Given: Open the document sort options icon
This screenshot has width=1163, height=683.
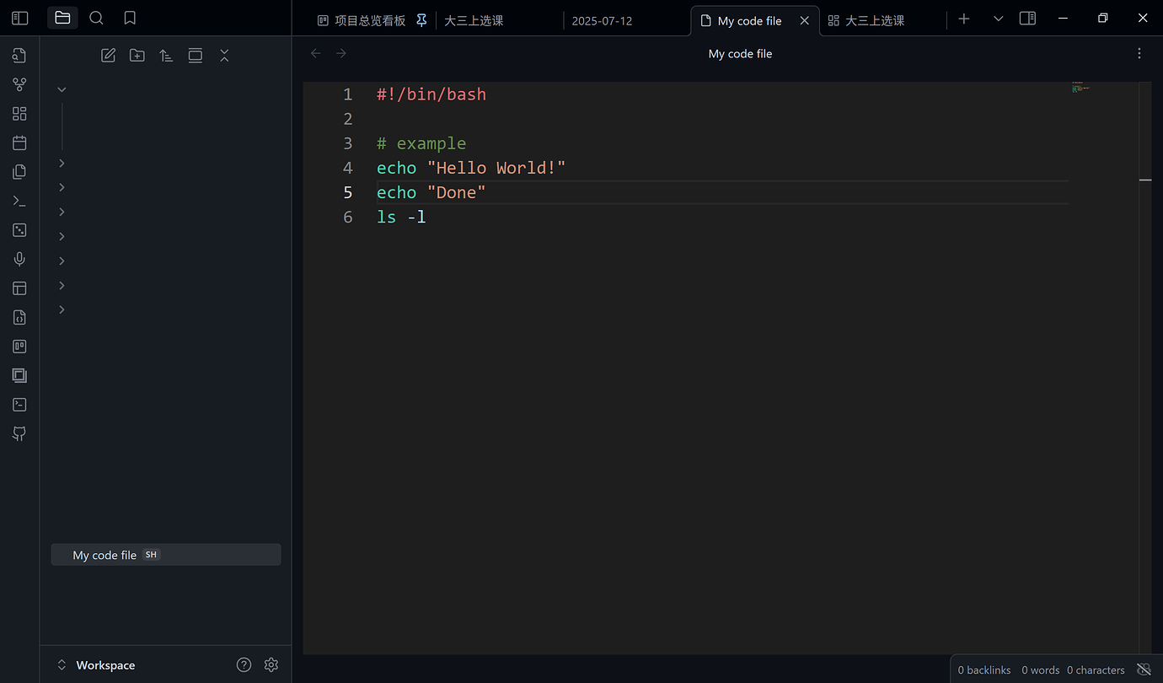Looking at the screenshot, I should pos(166,55).
